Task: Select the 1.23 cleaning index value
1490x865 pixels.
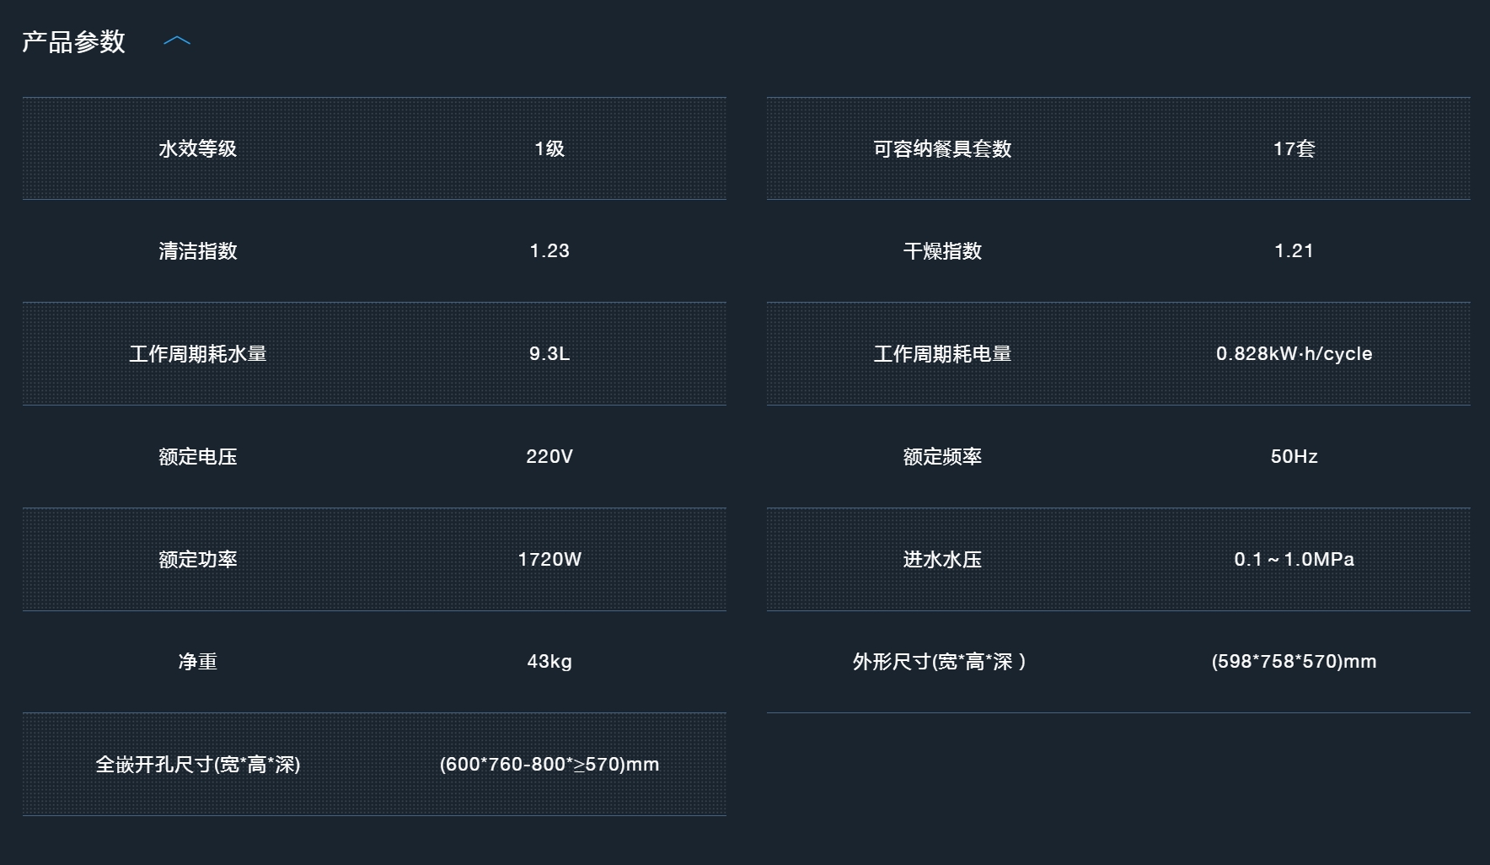Action: (549, 251)
